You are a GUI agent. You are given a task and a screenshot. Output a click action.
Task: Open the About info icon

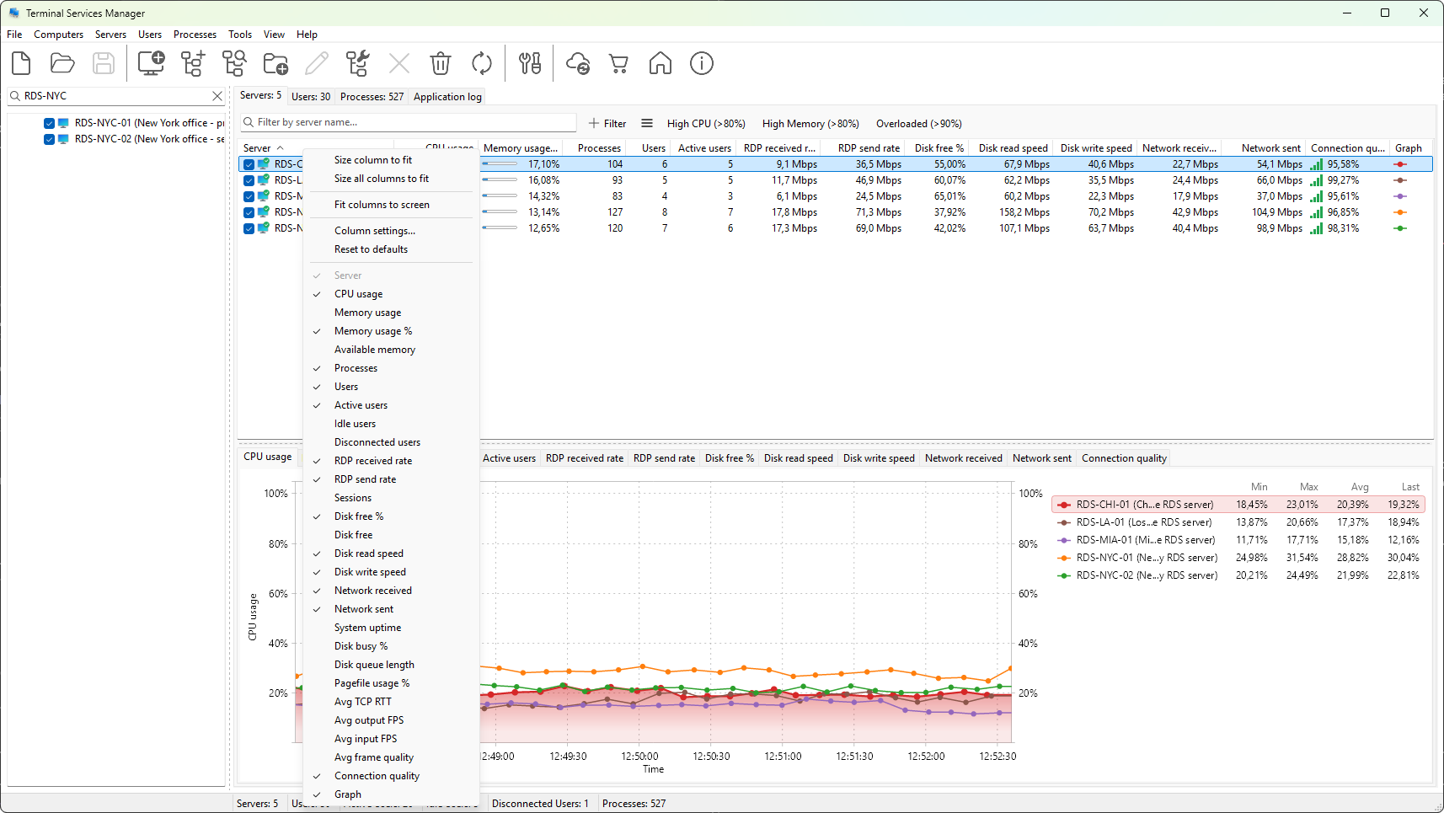coord(702,63)
